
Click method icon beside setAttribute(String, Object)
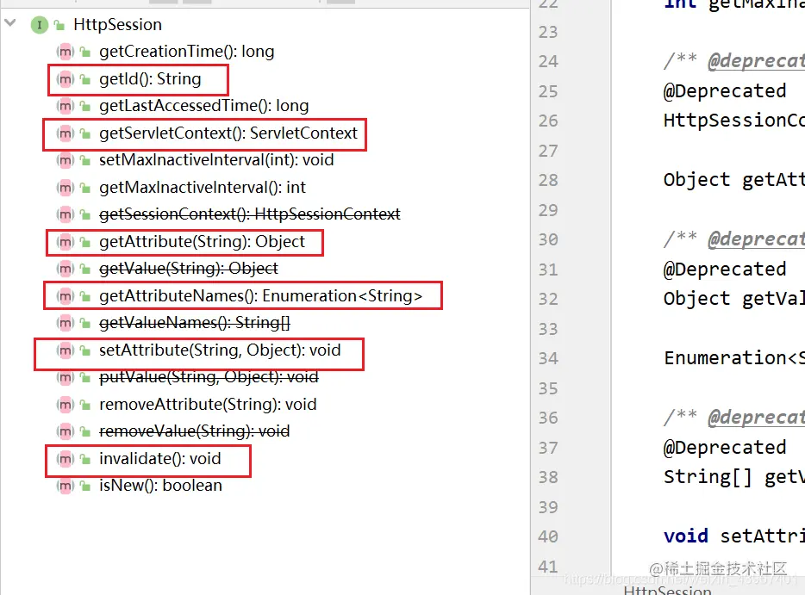point(65,350)
